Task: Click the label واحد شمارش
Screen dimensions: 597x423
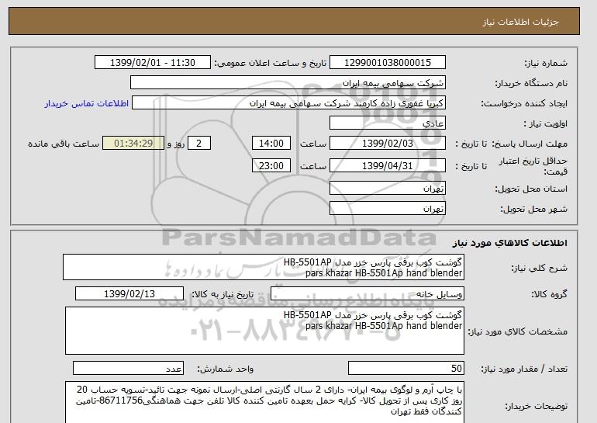Action: coord(226,369)
